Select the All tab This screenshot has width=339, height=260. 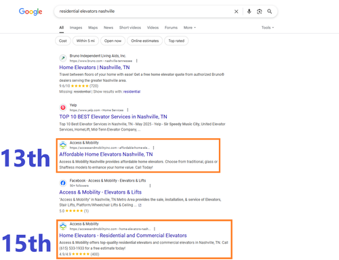click(x=61, y=28)
